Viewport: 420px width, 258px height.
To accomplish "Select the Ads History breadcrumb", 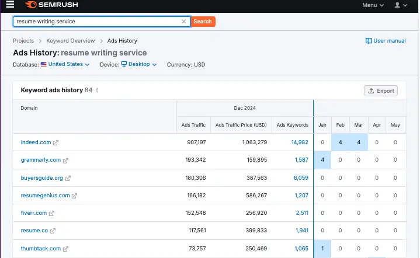I will coord(122,41).
